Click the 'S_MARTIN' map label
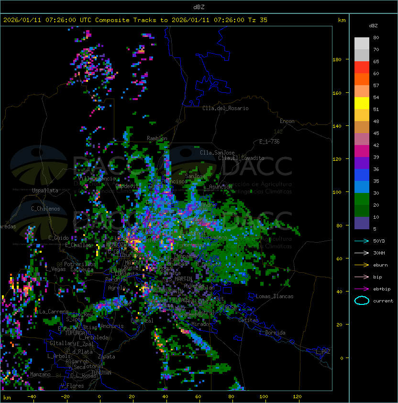The height and width of the screenshot is (403, 398). pyautogui.click(x=180, y=279)
